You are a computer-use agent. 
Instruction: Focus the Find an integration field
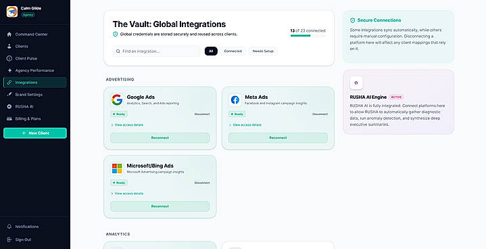point(156,51)
